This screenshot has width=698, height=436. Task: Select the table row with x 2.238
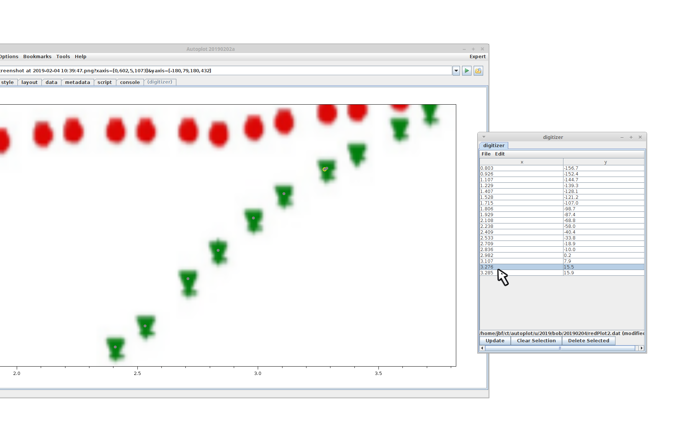coord(562,226)
